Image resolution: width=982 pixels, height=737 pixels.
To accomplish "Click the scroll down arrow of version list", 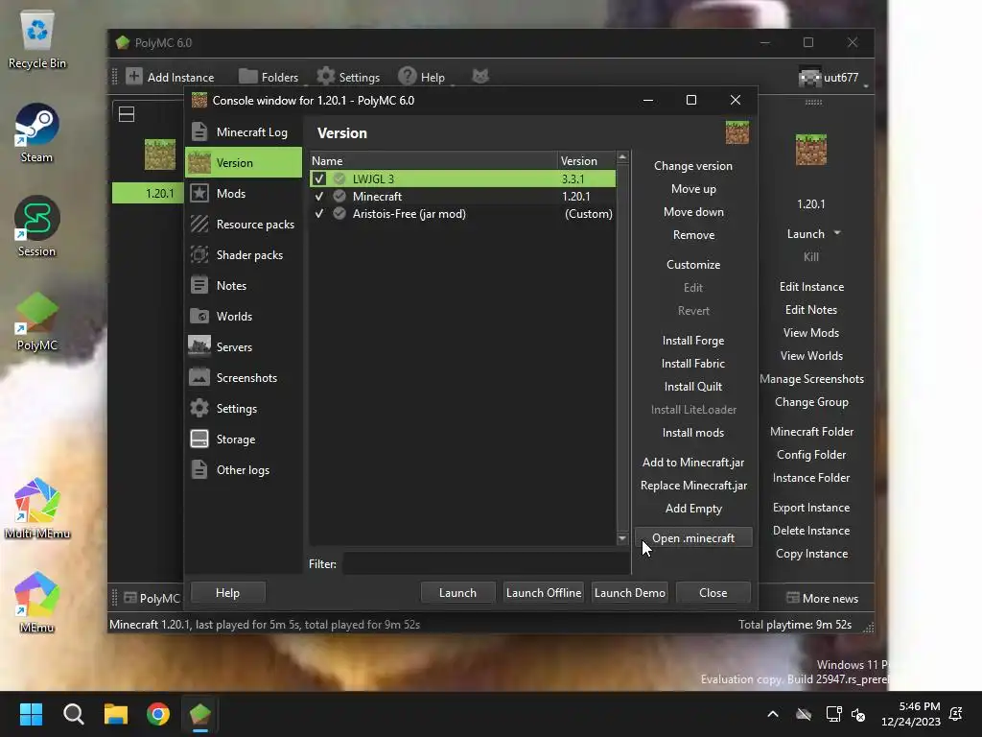I will coord(621,538).
